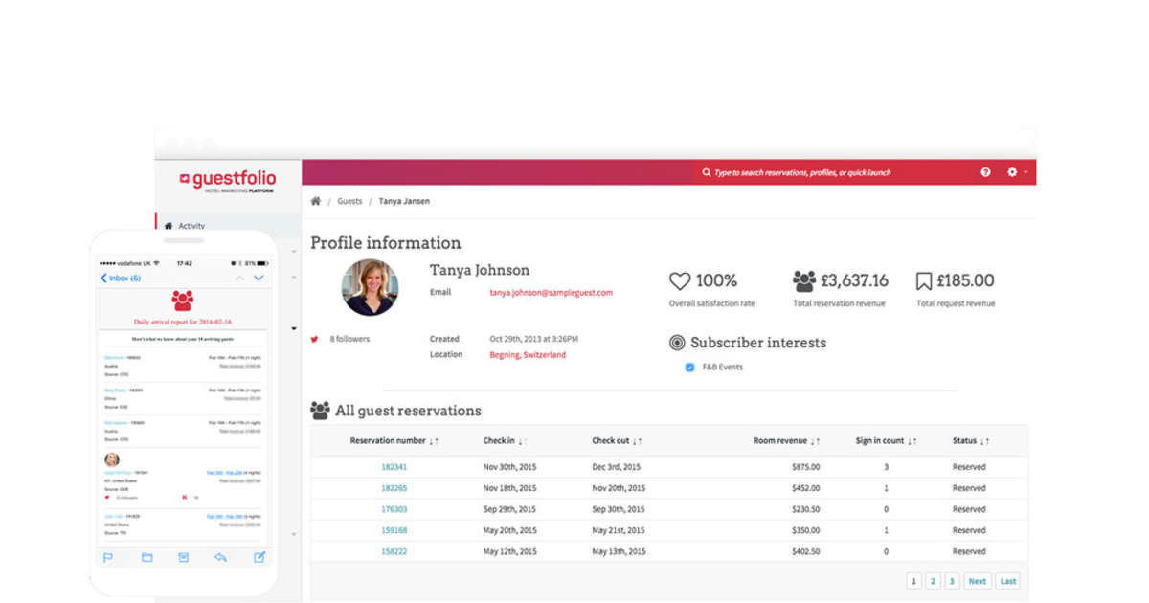Viewport: 1149px width, 603px height.
Task: Open Tanya's Twitter profile icon
Action: point(316,339)
